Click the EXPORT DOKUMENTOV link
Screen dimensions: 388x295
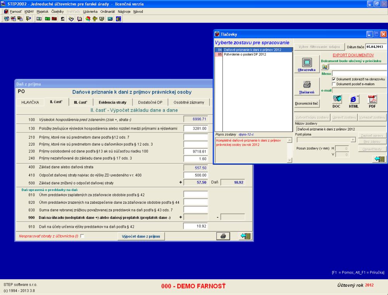(353, 55)
